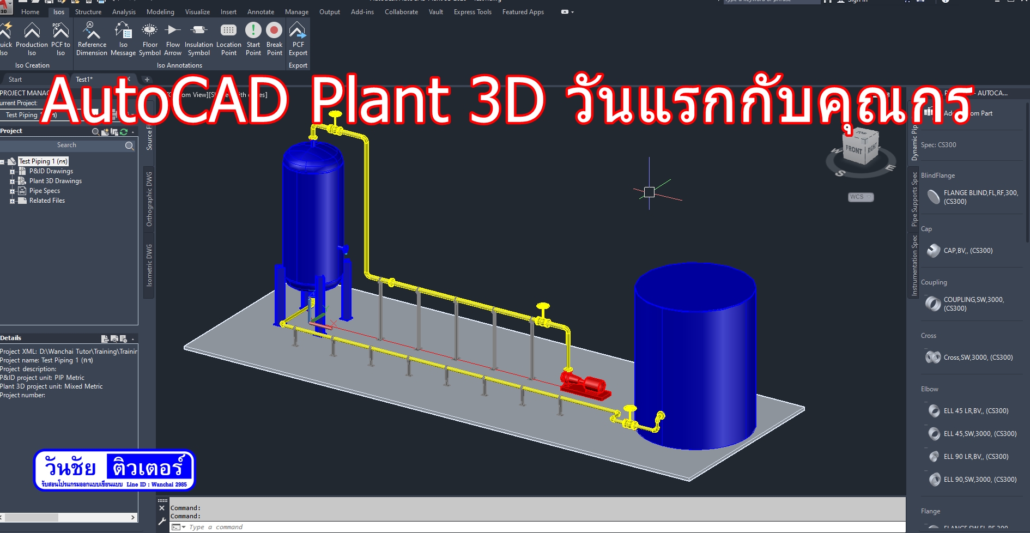Click the ViewCube FRONT face
The width and height of the screenshot is (1030, 533).
coord(853,149)
